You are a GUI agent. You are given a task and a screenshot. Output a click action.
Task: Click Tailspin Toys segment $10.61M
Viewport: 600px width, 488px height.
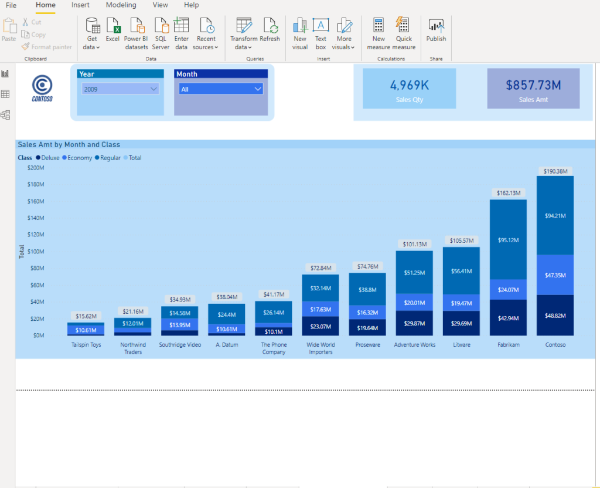(x=86, y=330)
